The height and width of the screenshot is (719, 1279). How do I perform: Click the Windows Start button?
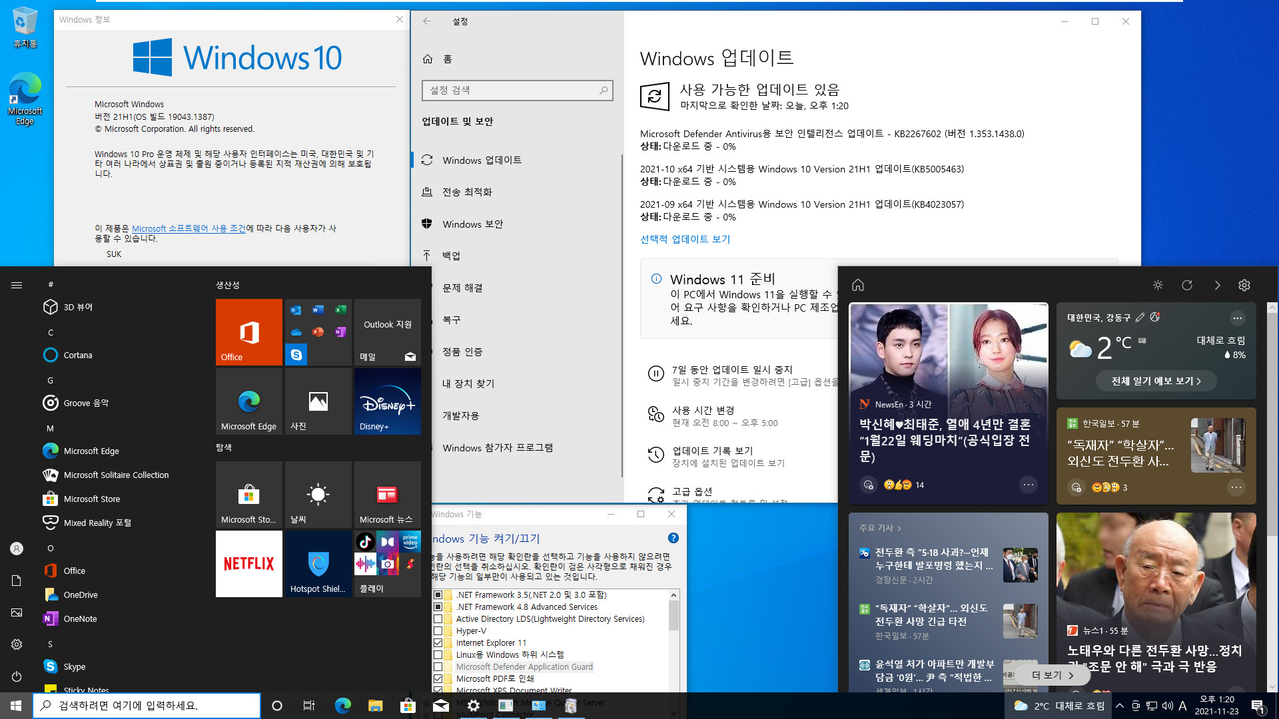click(x=16, y=706)
